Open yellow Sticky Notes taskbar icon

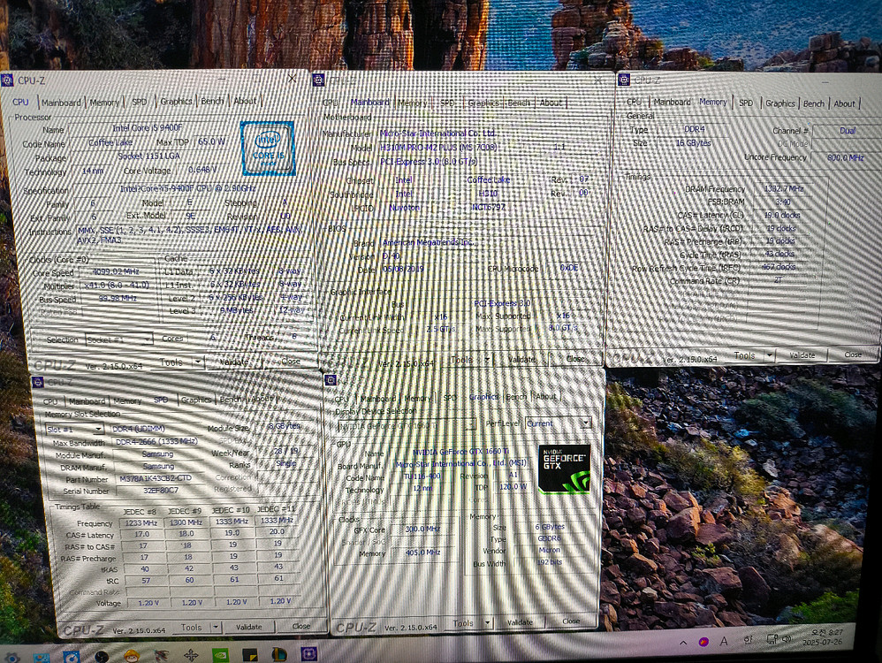pyautogui.click(x=250, y=655)
